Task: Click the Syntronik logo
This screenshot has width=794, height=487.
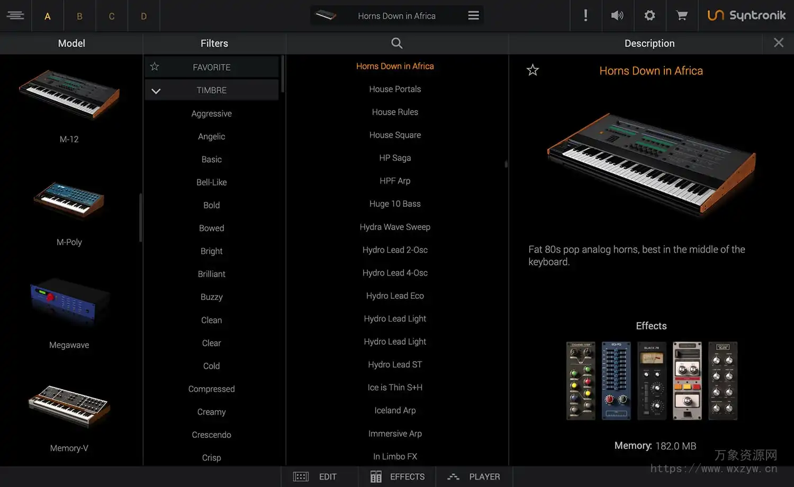Action: [746, 15]
